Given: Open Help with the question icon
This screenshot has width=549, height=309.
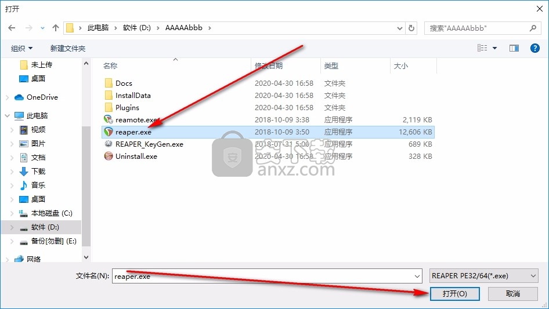Looking at the screenshot, I should pos(535,48).
